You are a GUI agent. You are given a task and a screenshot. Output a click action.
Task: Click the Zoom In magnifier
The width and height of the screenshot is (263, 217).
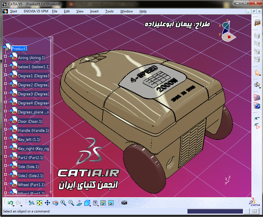(x=63, y=203)
